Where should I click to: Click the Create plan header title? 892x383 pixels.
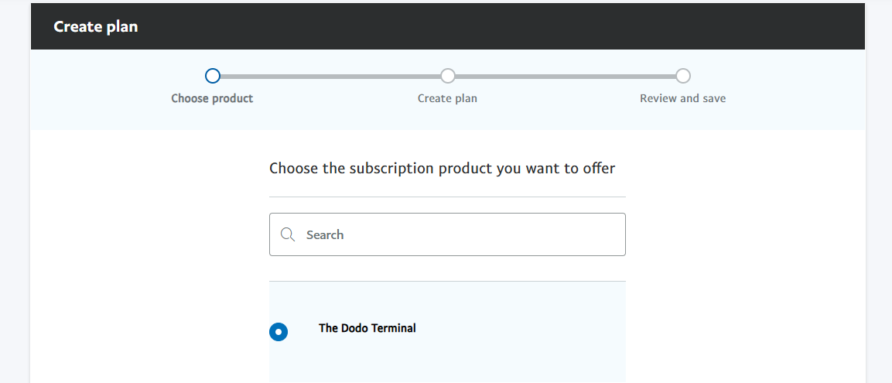tap(96, 27)
